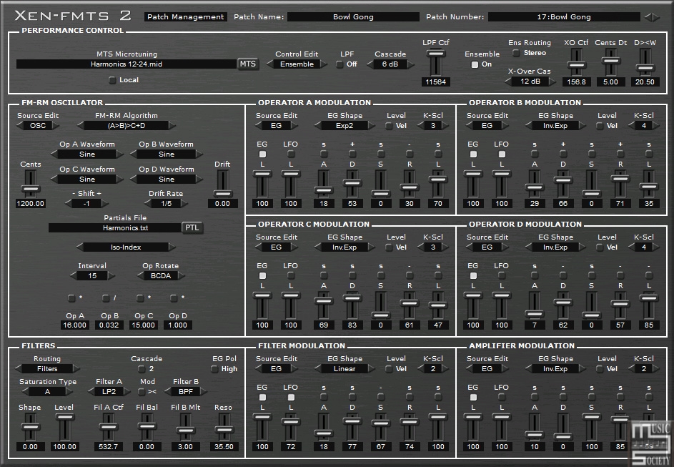The width and height of the screenshot is (674, 467).
Task: Increase the Interval value with its right arrow
Action: pyautogui.click(x=111, y=275)
